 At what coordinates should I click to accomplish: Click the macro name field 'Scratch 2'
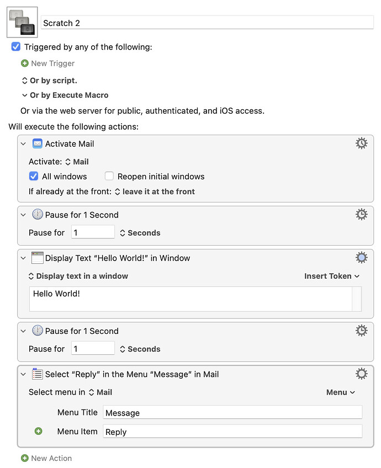pyautogui.click(x=207, y=23)
